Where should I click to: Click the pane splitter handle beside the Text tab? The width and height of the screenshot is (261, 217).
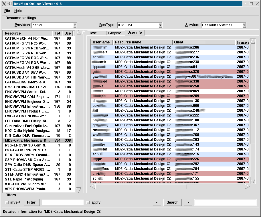(x=84, y=33)
